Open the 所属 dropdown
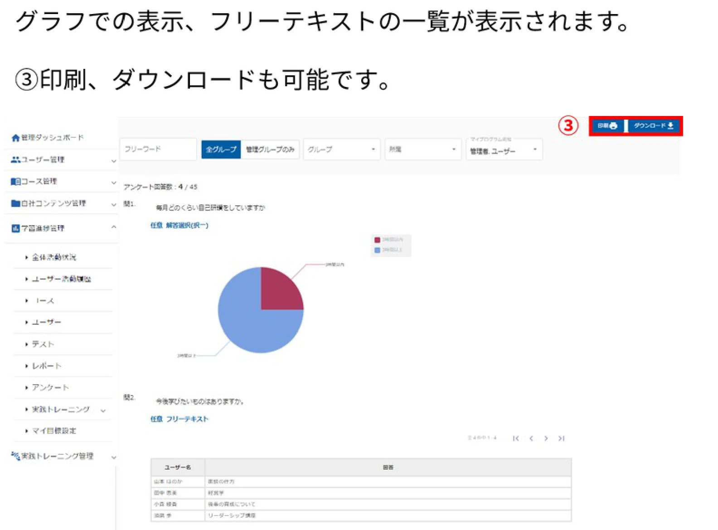This screenshot has height=530, width=718. (423, 149)
